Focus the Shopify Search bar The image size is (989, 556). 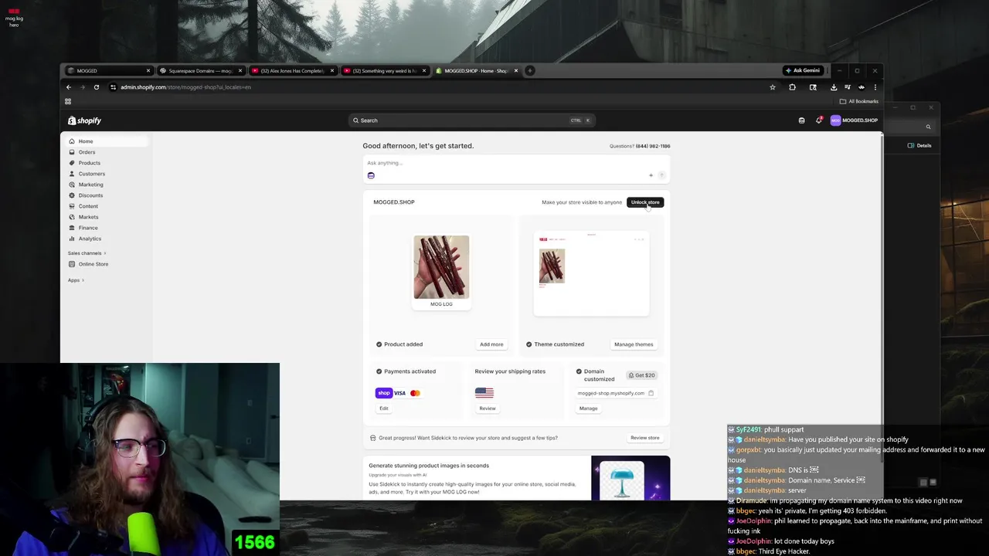pyautogui.click(x=471, y=120)
